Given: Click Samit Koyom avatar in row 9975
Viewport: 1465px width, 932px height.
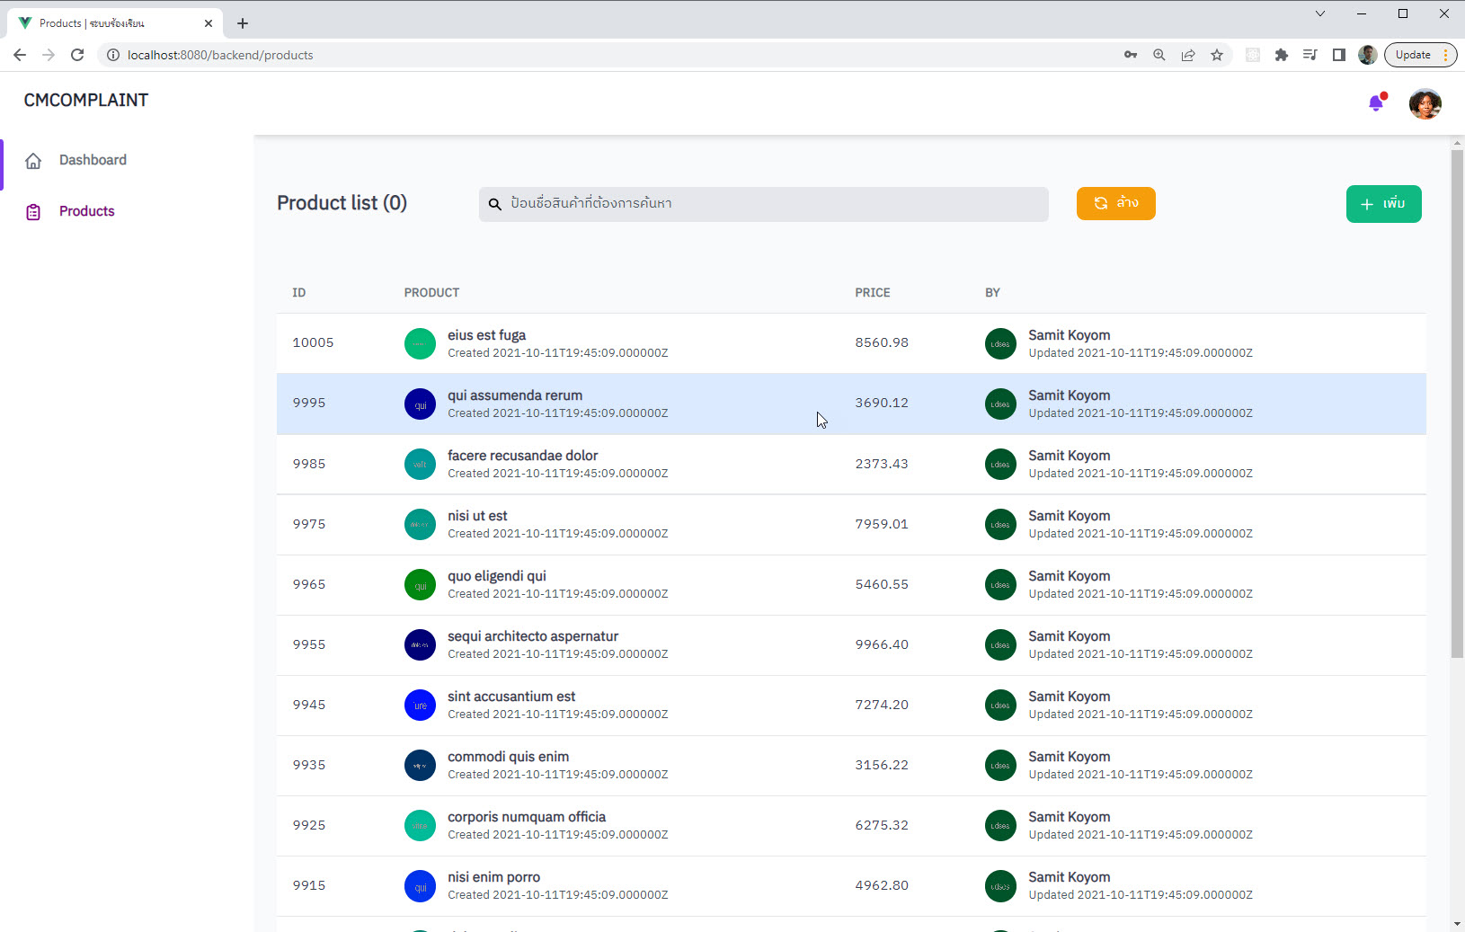Looking at the screenshot, I should 1000,524.
